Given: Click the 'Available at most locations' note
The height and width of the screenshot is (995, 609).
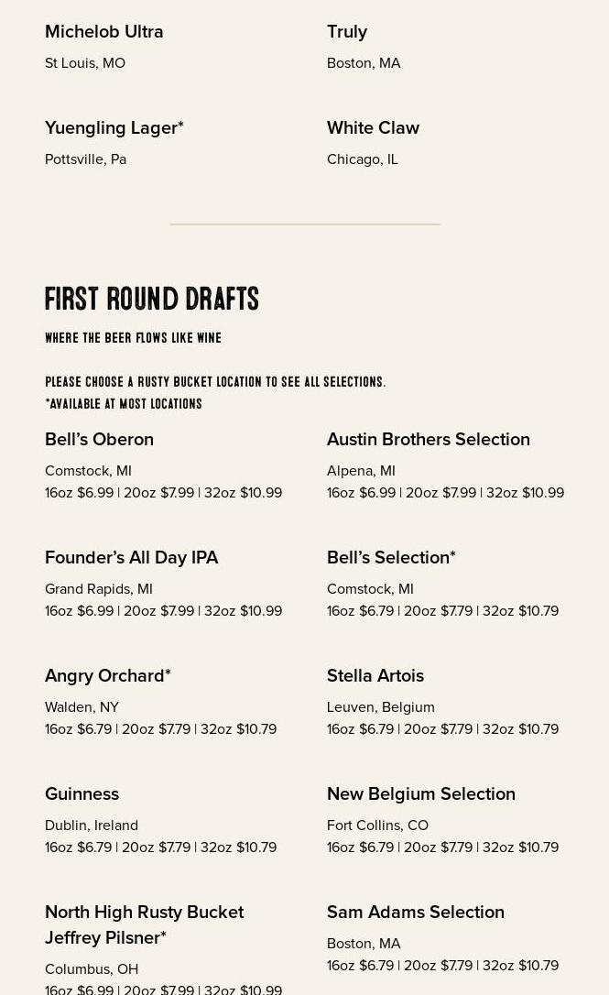Looking at the screenshot, I should [124, 404].
